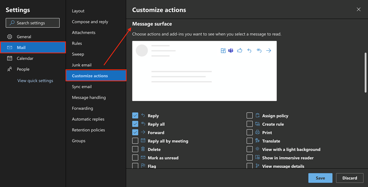
Task: Click the Forward arrow icon in message preview
Action: click(269, 51)
